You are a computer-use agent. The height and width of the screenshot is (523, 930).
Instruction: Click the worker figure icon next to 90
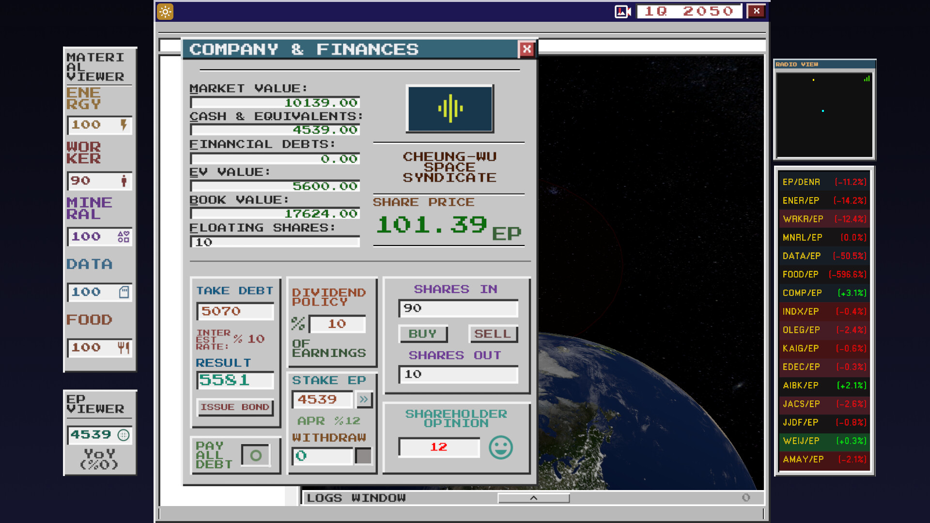[125, 181]
